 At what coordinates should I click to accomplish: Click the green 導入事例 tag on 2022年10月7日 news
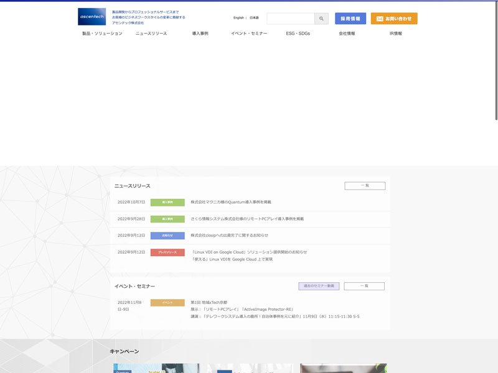tap(167, 202)
